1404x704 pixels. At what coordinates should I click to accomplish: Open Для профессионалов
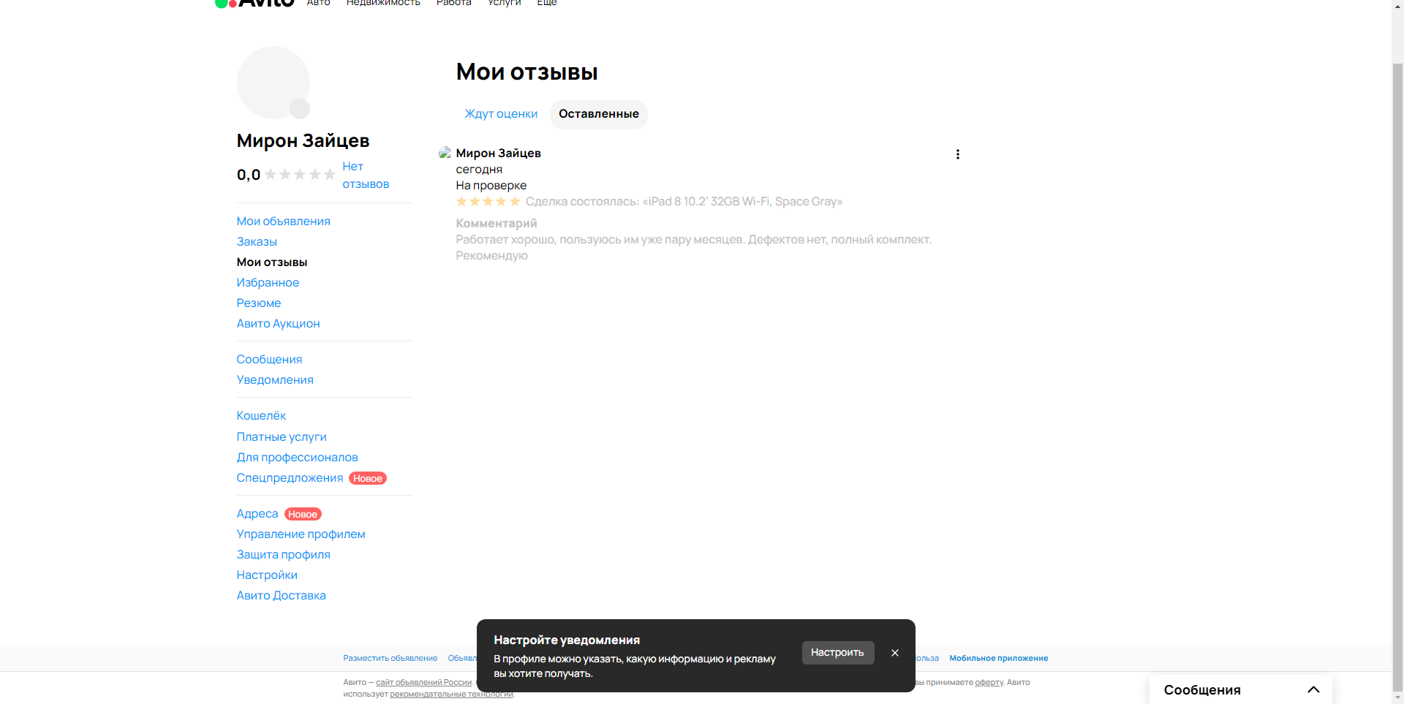click(297, 458)
